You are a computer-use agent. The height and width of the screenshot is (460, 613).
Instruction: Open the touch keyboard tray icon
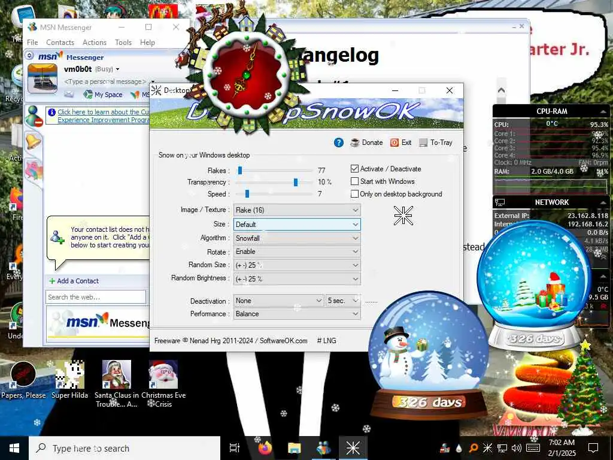pos(533,448)
